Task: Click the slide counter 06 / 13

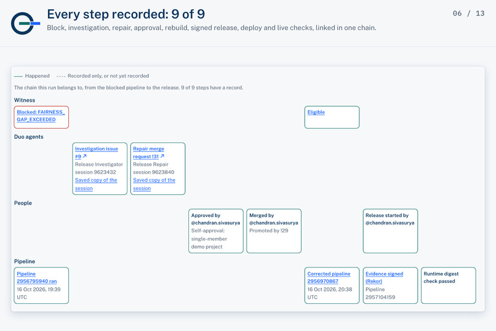Action: (468, 14)
